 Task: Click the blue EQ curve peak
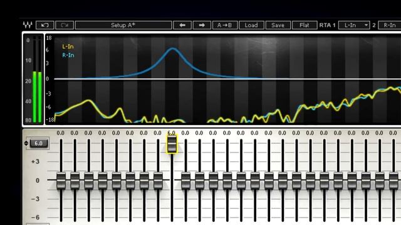coord(173,49)
